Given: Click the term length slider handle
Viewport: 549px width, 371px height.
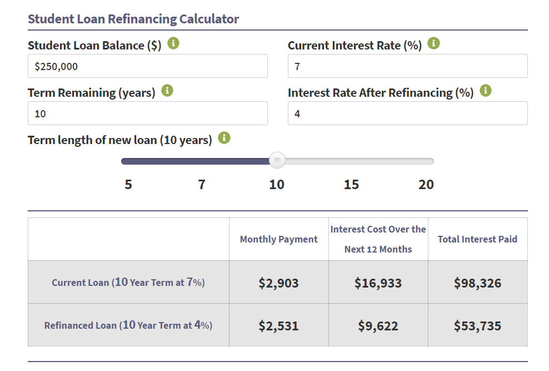Looking at the screenshot, I should click(x=277, y=160).
